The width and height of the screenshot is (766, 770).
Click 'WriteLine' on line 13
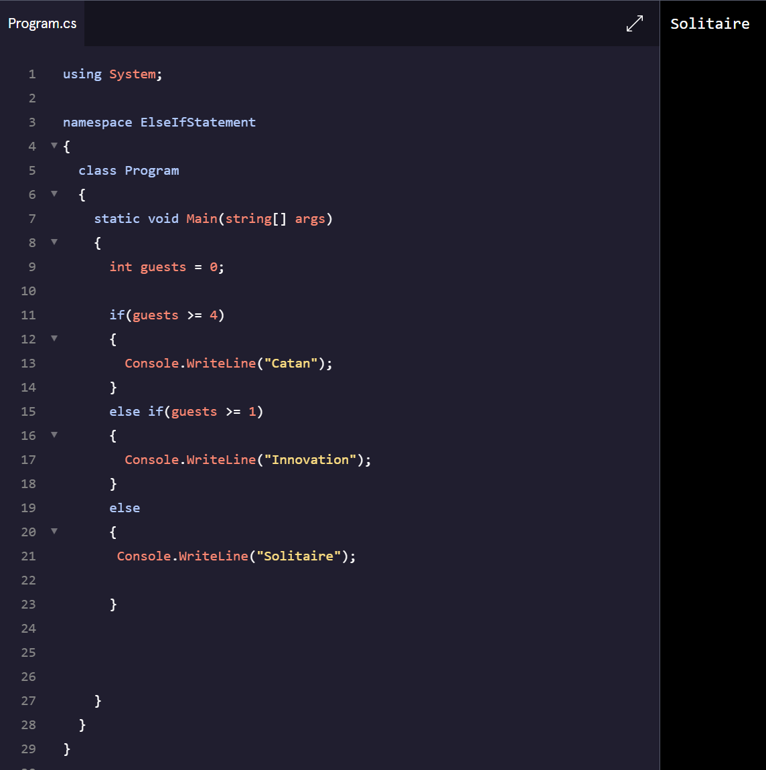tap(221, 364)
